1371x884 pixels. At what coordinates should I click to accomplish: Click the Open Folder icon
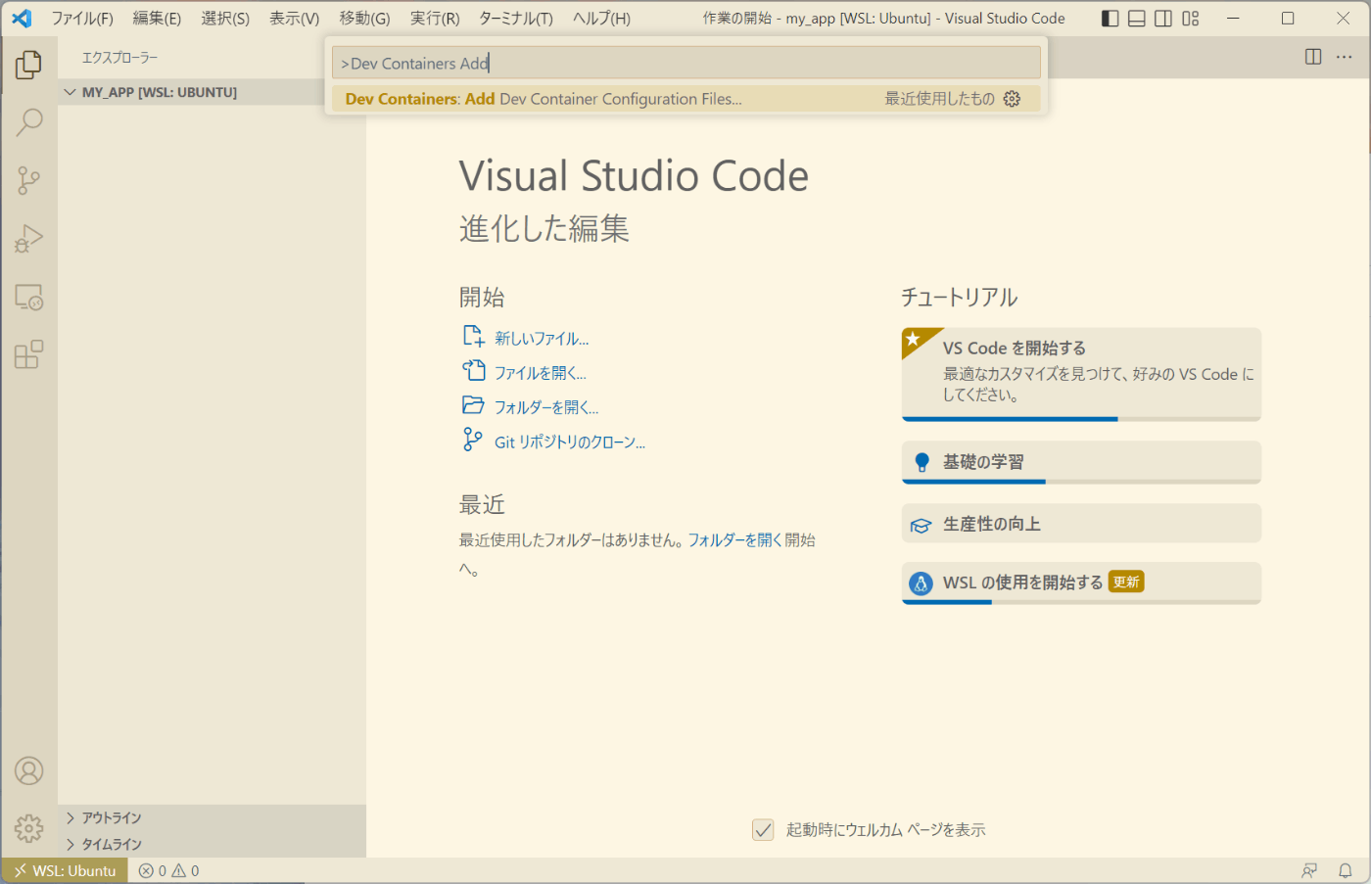473,405
